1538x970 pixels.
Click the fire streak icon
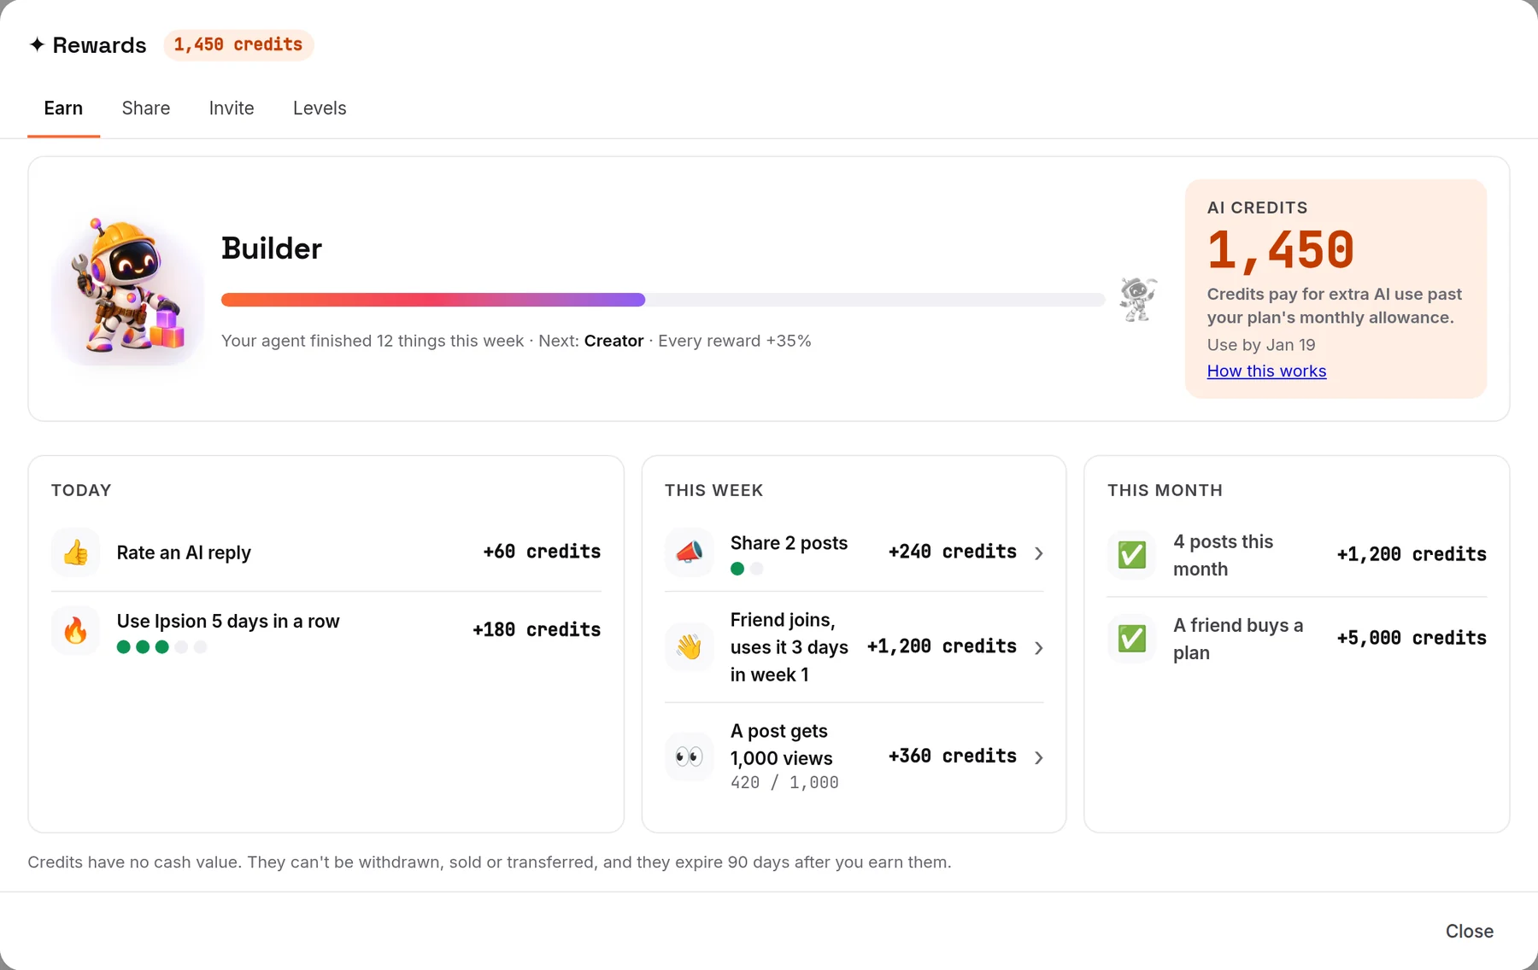(76, 631)
